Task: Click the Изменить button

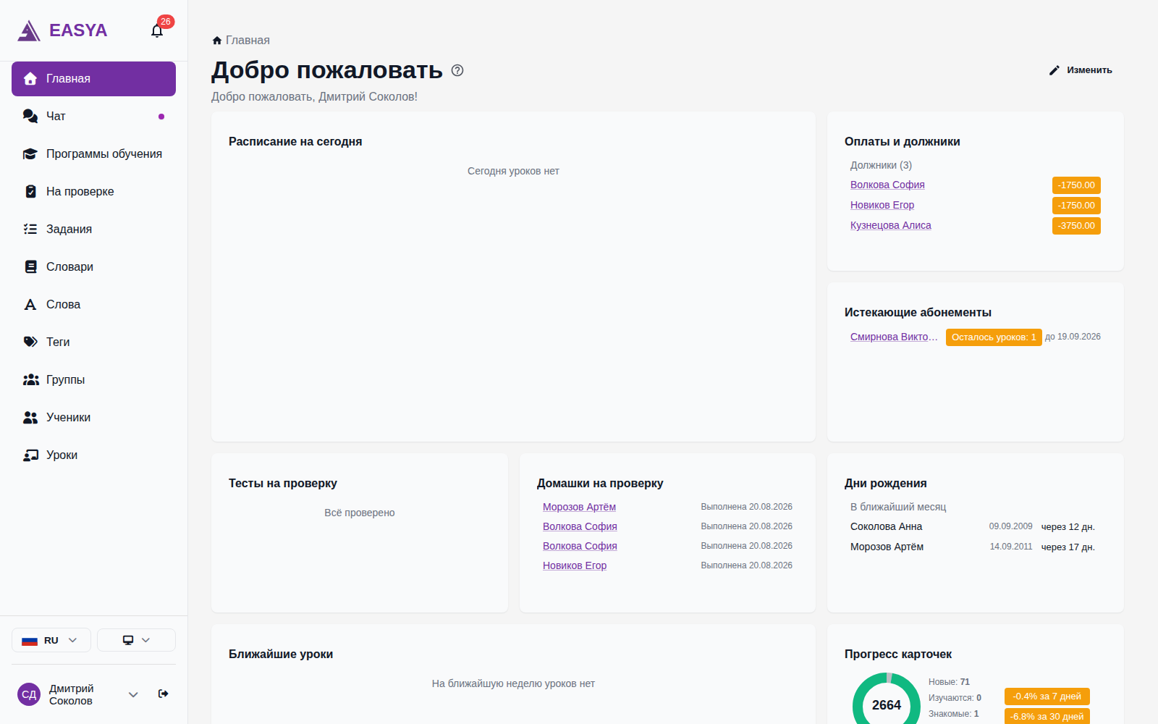Action: coord(1081,70)
